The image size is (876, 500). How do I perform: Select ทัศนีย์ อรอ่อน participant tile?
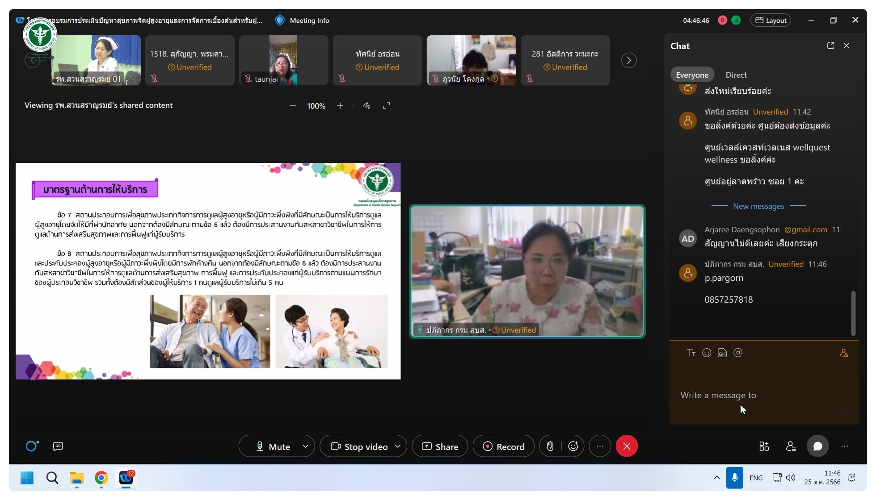(x=378, y=60)
